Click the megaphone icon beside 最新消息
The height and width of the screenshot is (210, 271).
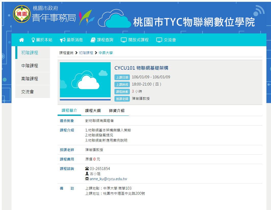[x=62, y=40]
